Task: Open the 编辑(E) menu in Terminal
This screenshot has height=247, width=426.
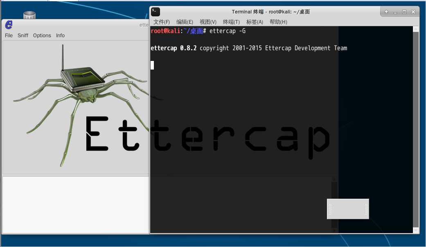Action: [x=185, y=22]
